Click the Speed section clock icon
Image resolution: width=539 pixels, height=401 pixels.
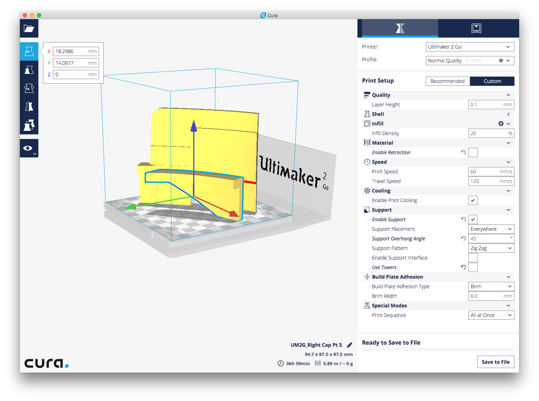(367, 162)
